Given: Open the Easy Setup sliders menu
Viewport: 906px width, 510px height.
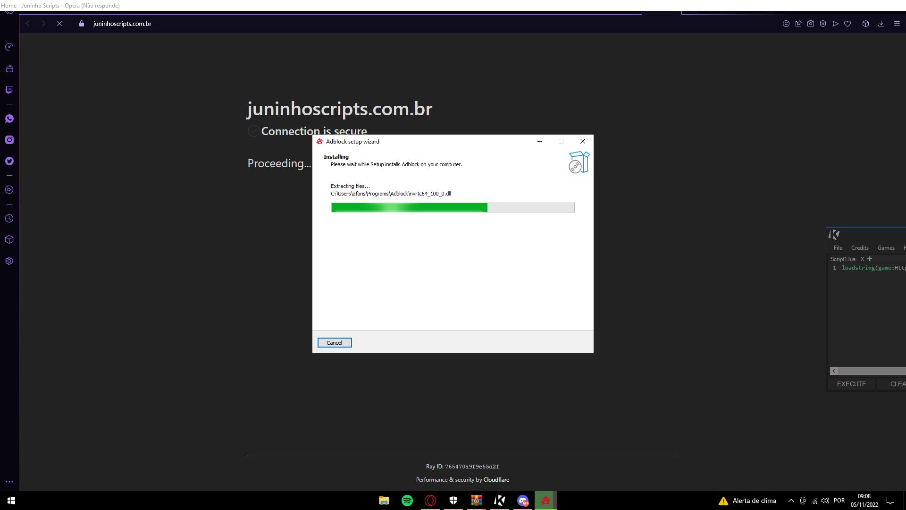Looking at the screenshot, I should (897, 24).
